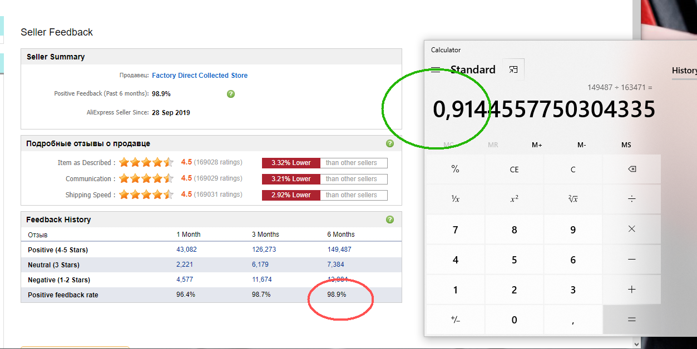Click the Communication star rating

146,179
